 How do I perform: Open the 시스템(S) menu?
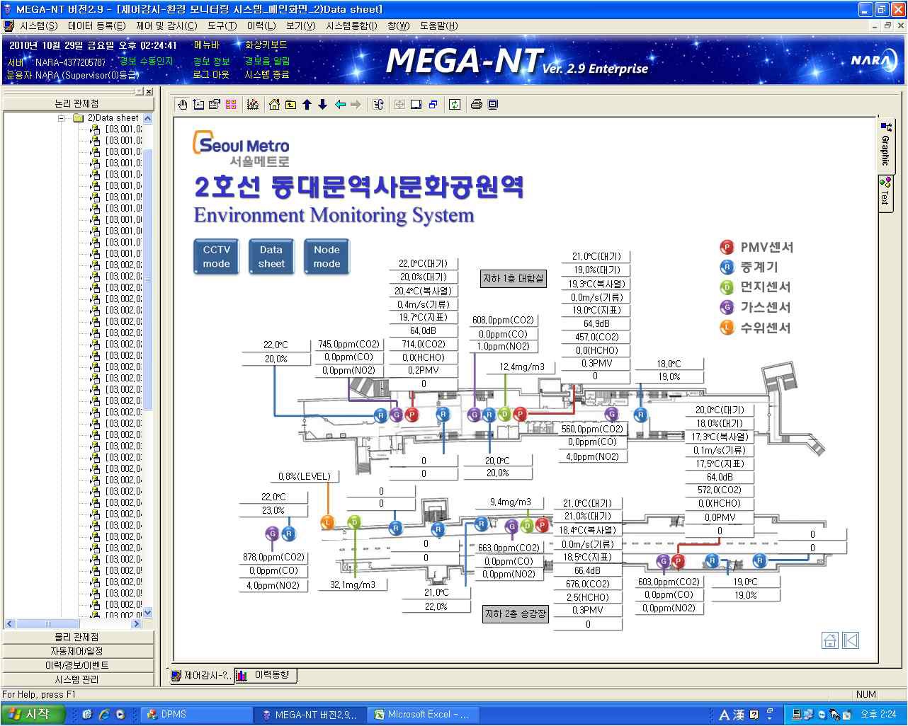(39, 25)
